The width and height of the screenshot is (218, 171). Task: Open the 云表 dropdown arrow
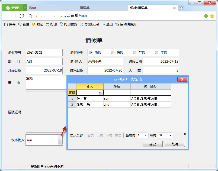25,8
